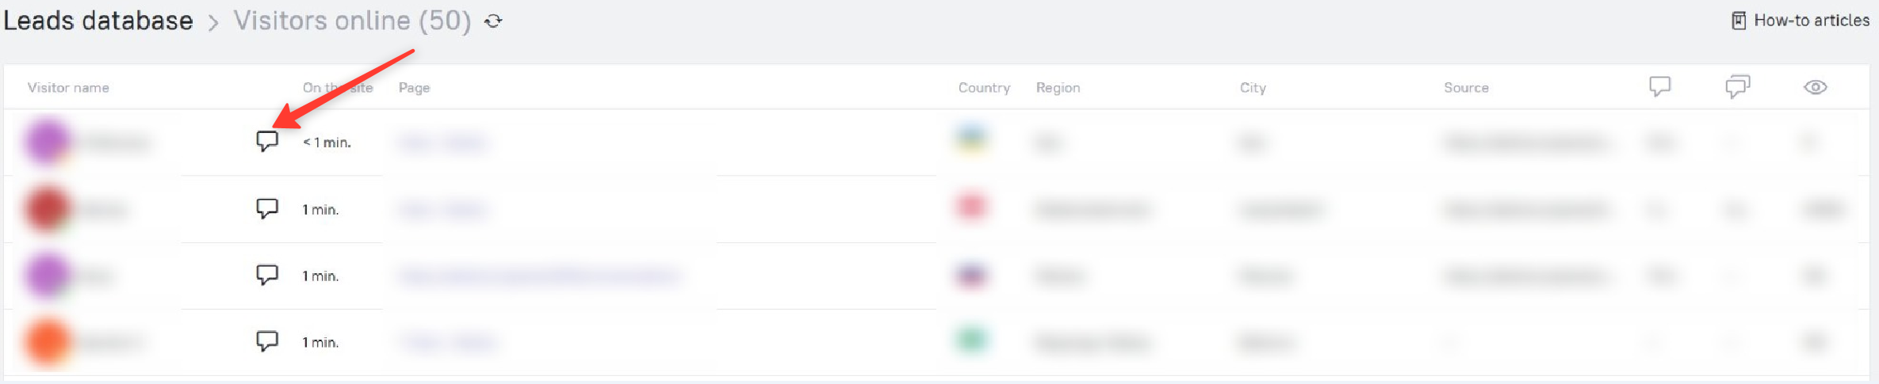
Task: Open the orange avatar visitor profile
Action: coord(48,342)
